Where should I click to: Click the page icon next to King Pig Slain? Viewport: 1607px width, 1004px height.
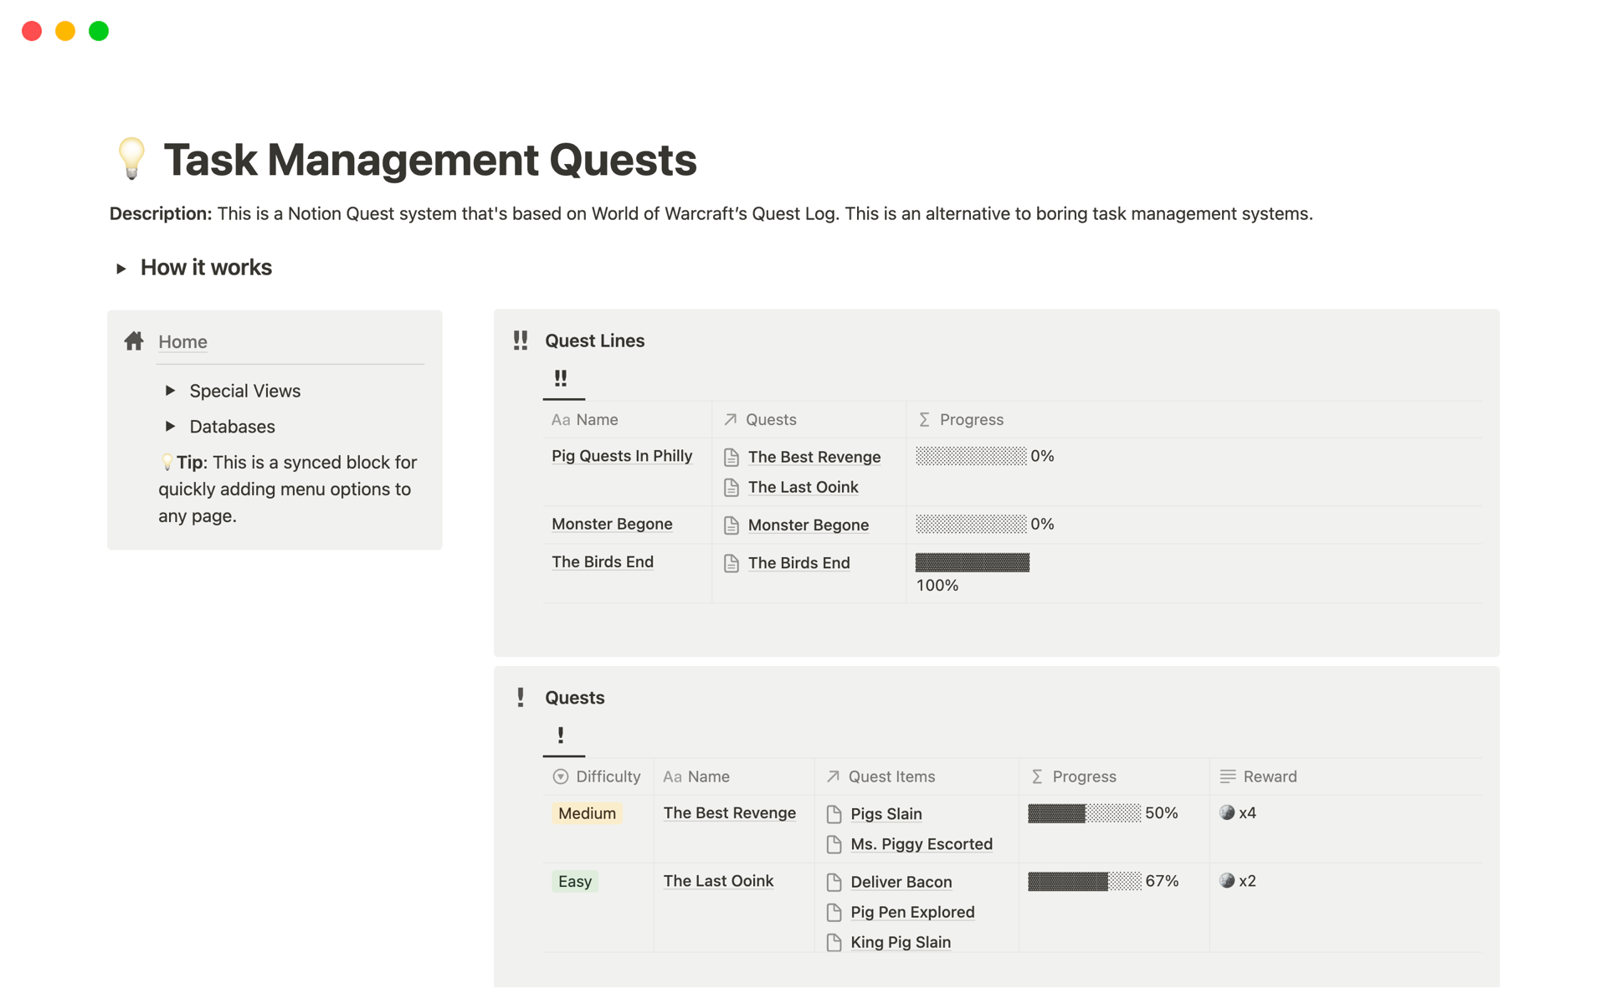tap(834, 942)
